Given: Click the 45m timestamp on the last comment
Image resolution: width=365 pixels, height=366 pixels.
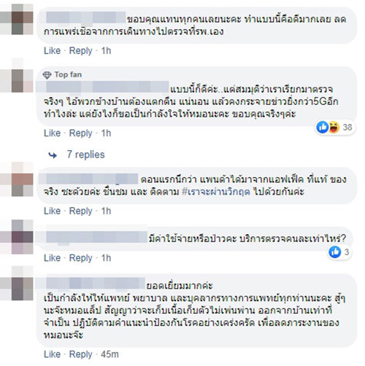Looking at the screenshot, I should coord(109,354).
